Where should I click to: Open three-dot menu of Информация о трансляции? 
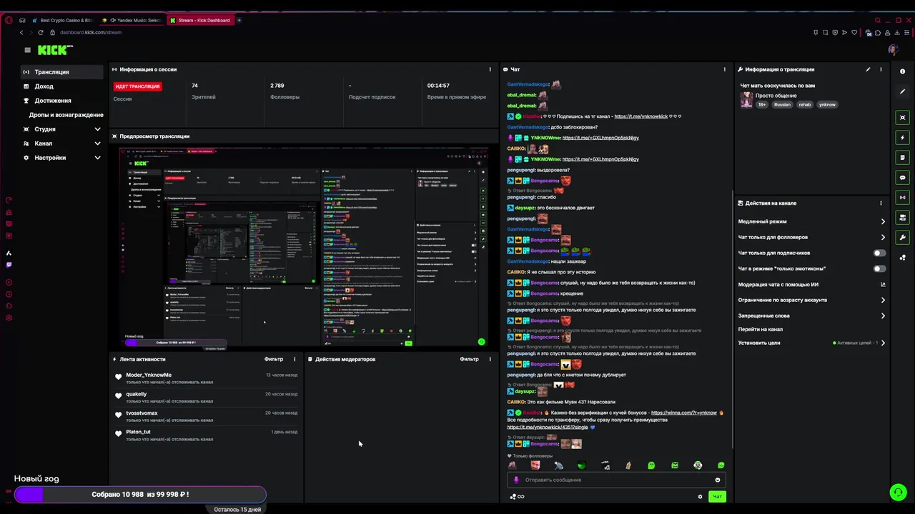coord(881,69)
